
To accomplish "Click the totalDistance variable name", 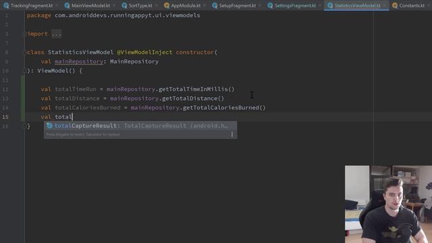I will coord(77,99).
